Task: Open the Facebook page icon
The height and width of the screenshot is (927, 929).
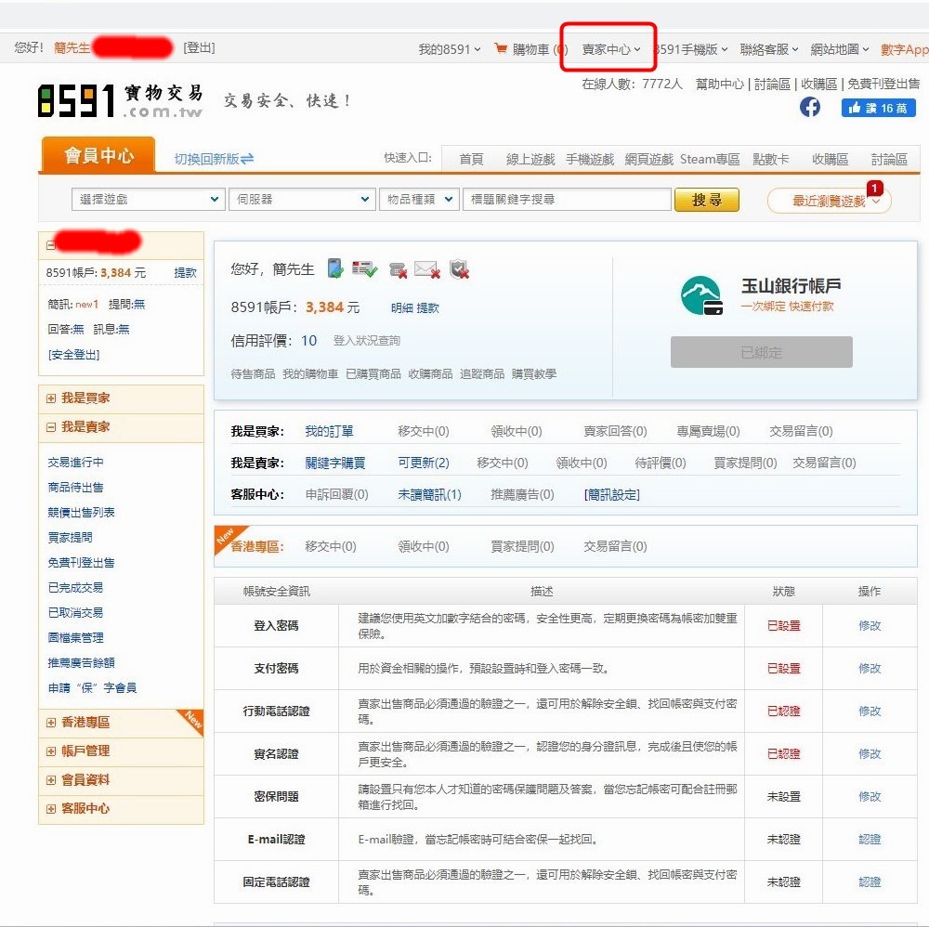Action: pyautogui.click(x=810, y=108)
